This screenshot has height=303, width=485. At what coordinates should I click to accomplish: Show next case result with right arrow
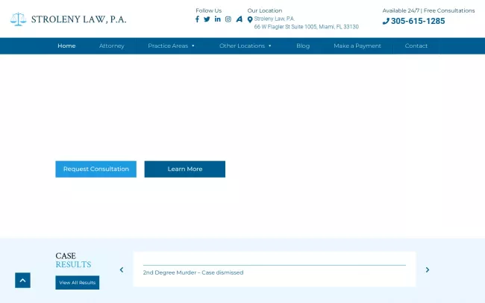428,270
